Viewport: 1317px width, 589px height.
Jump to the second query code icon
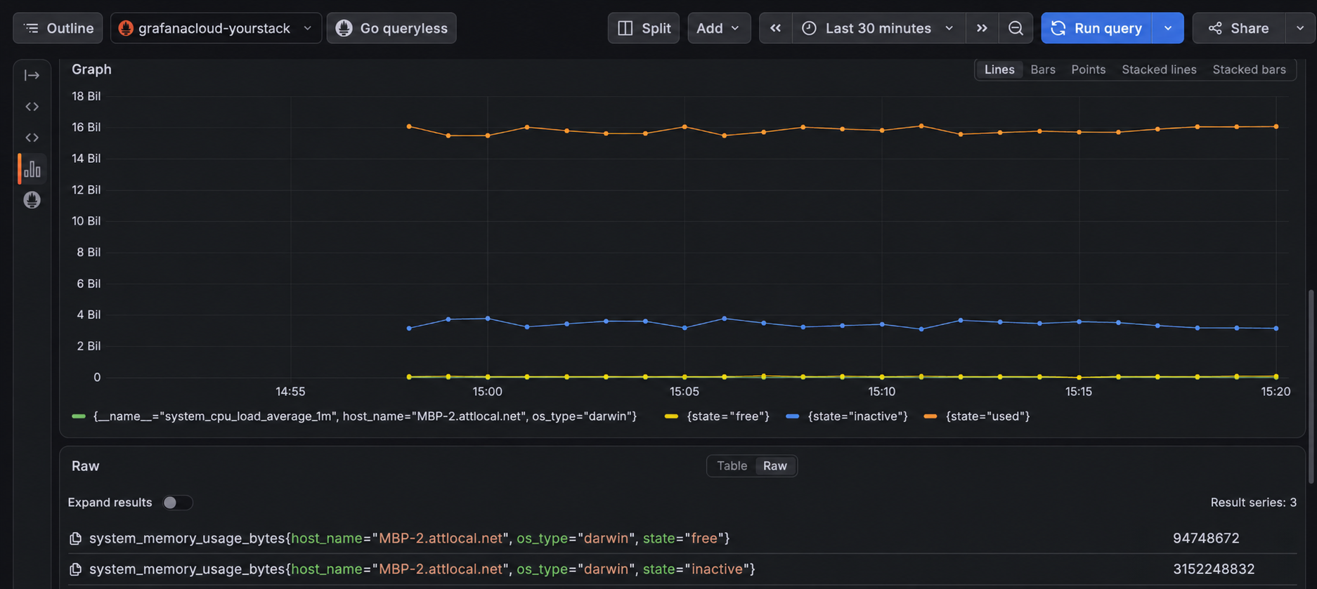pos(32,138)
